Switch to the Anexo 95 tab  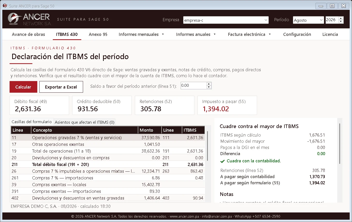98,34
